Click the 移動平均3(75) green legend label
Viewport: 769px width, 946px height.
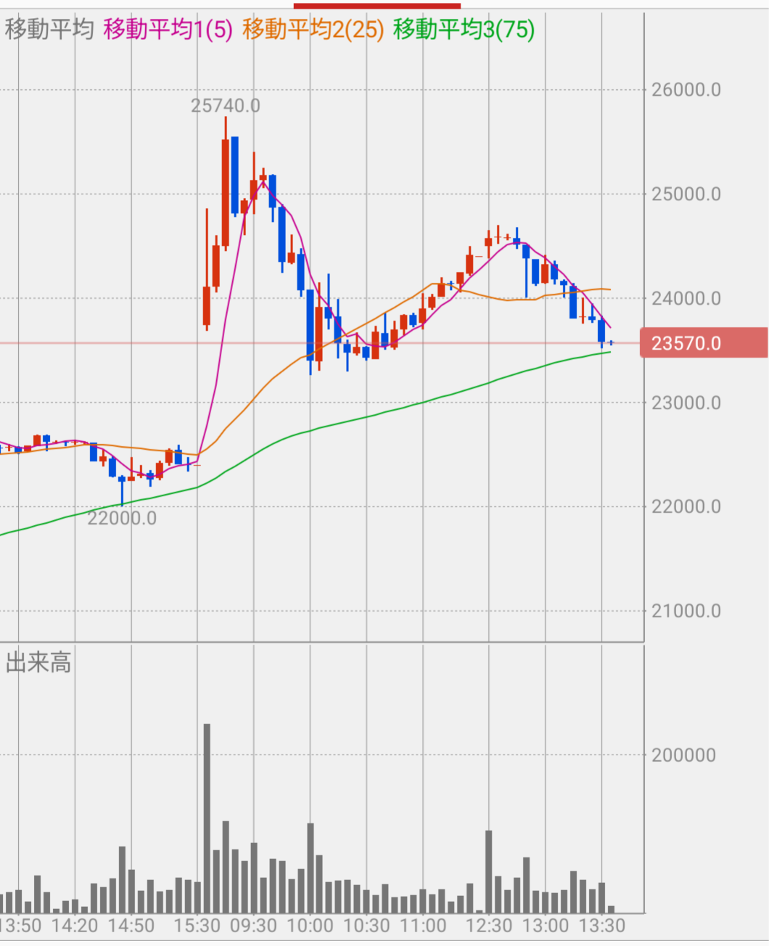tap(464, 30)
